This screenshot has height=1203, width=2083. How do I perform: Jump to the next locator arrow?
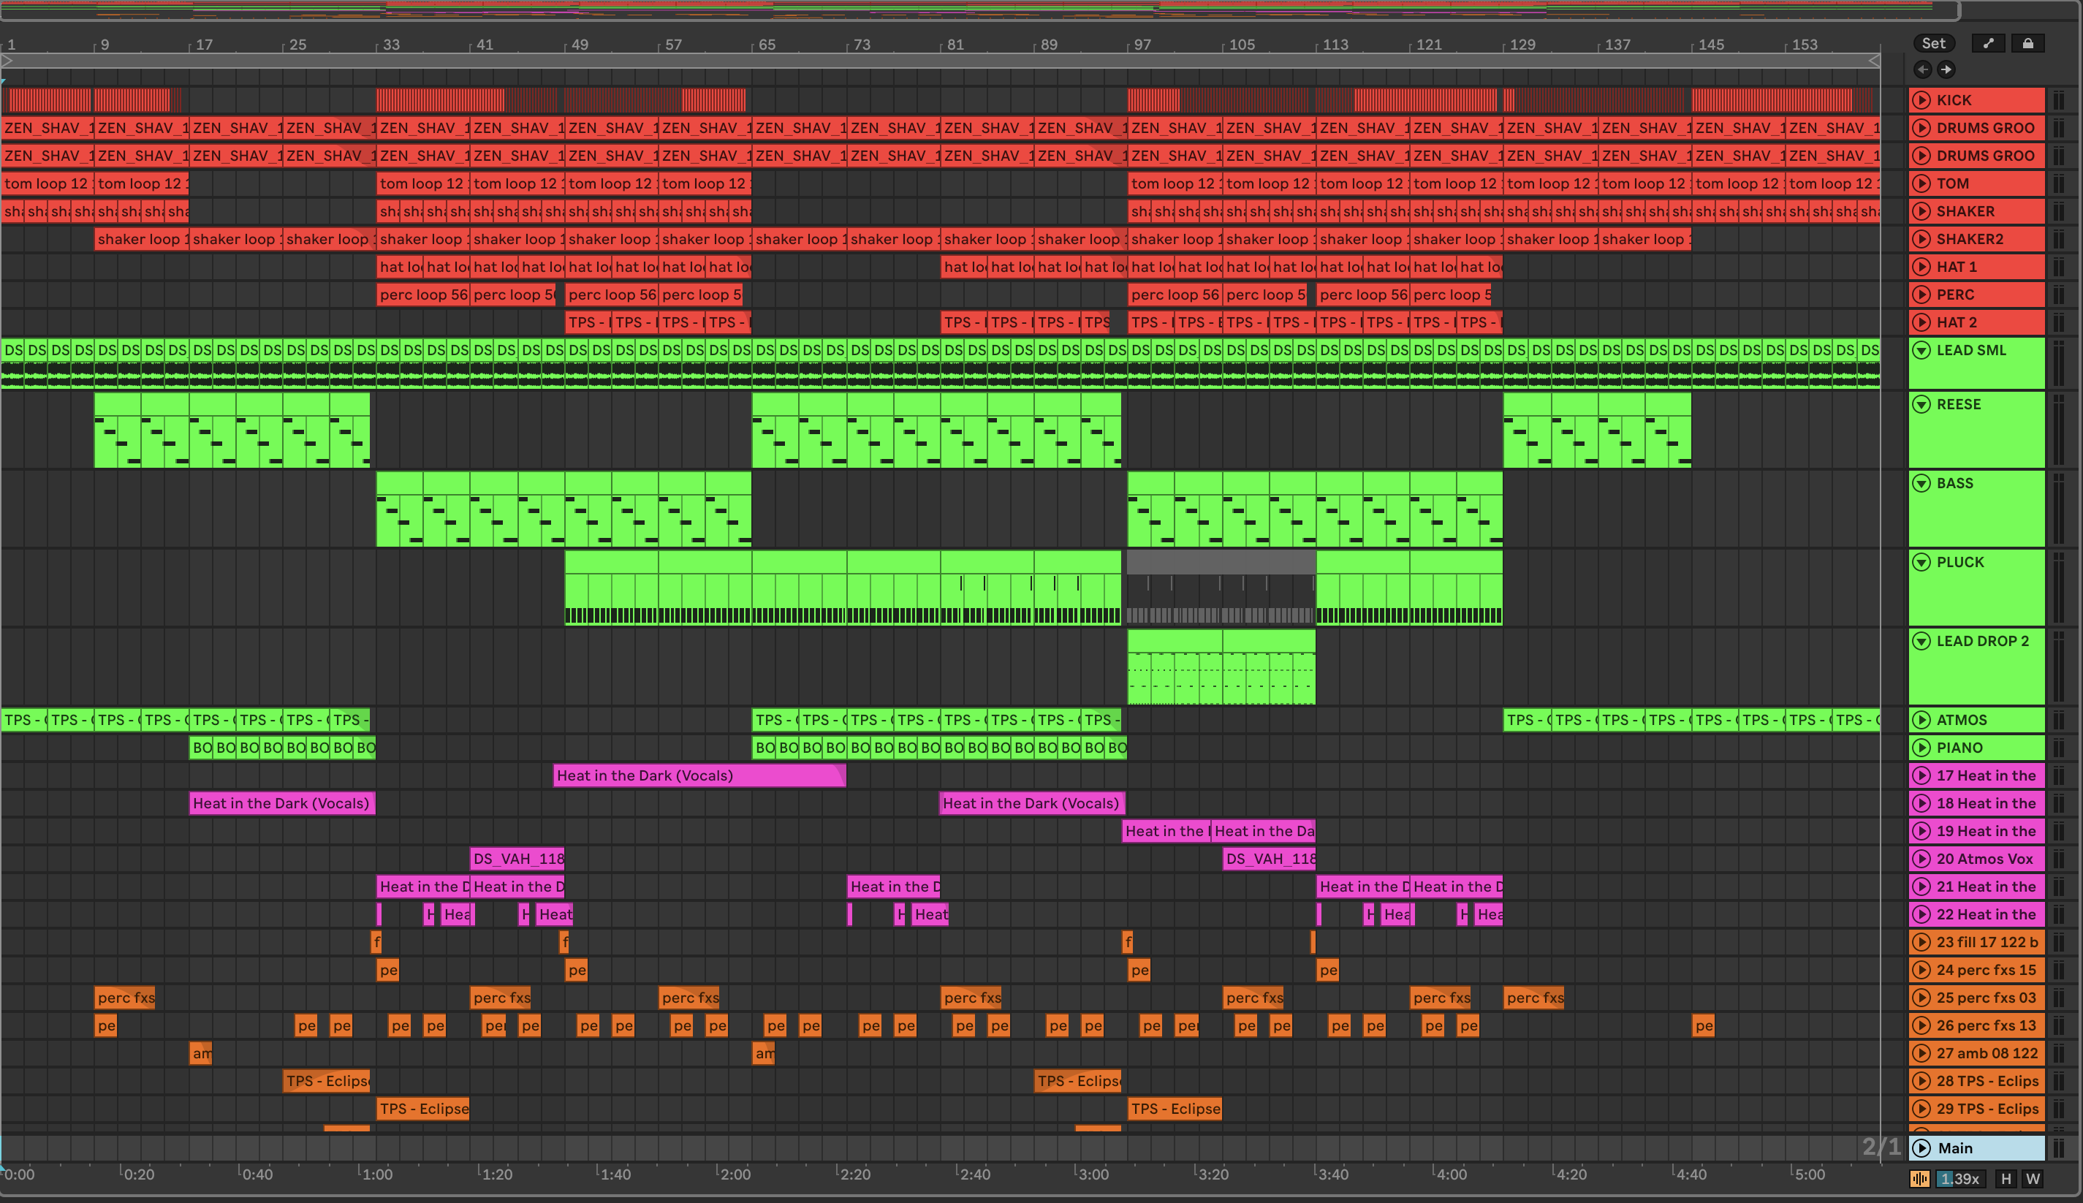[1946, 69]
